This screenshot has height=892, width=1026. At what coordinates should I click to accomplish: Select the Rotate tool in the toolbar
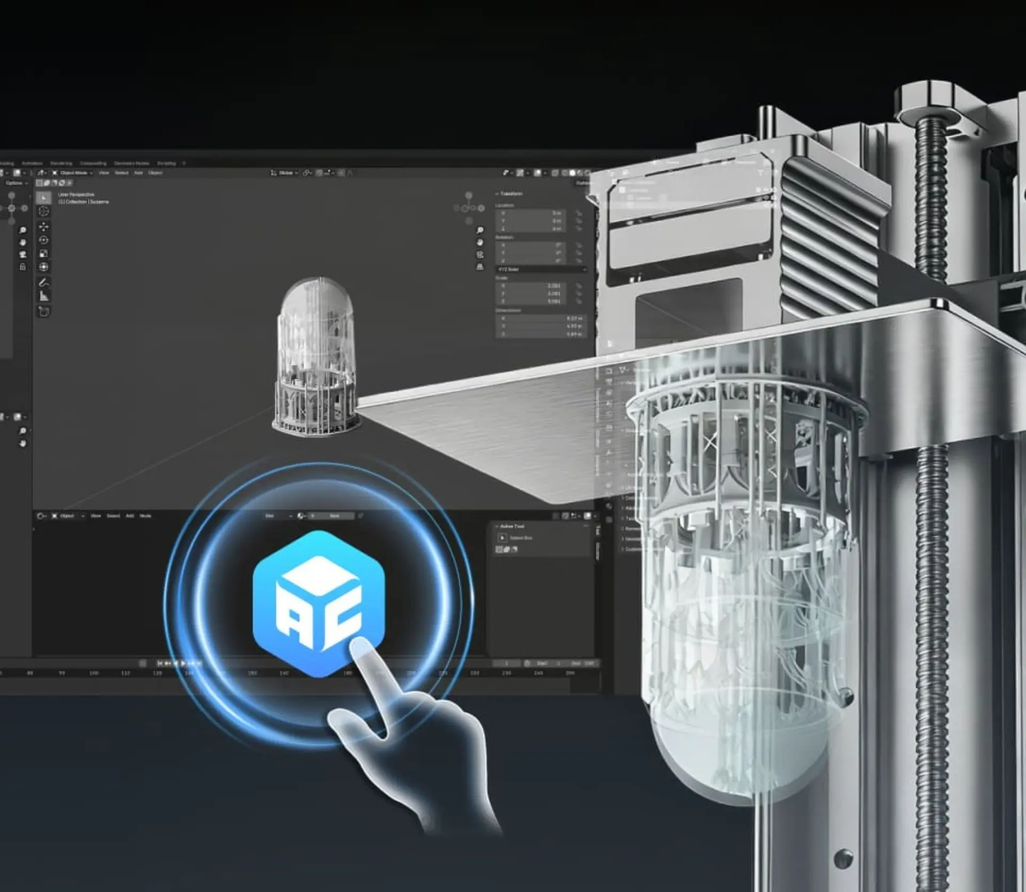click(x=44, y=240)
